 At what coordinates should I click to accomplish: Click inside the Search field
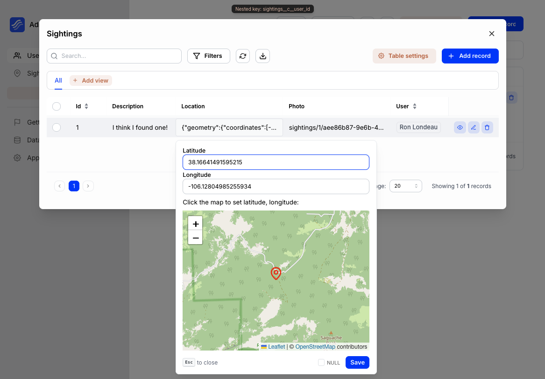(114, 56)
